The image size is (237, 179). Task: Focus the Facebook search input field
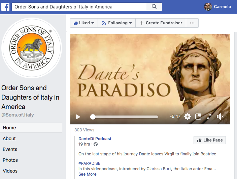coord(79,7)
